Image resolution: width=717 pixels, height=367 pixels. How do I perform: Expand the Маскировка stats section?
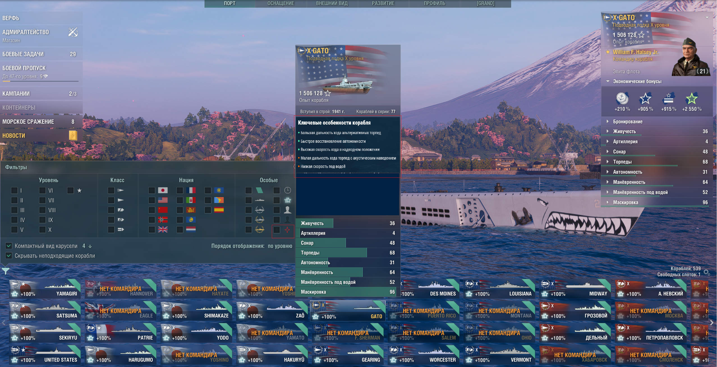[x=656, y=202]
